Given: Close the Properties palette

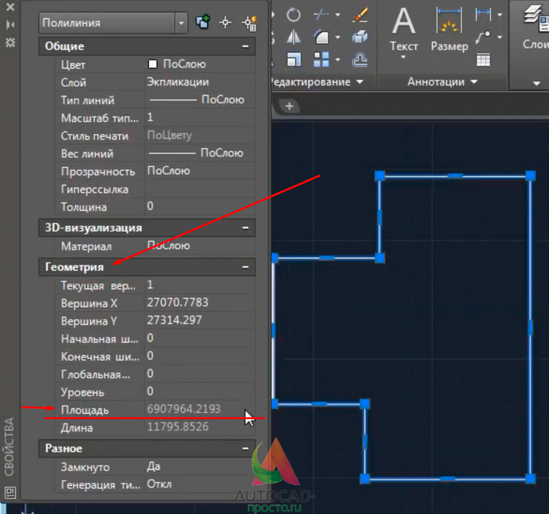Looking at the screenshot, I should (x=10, y=6).
